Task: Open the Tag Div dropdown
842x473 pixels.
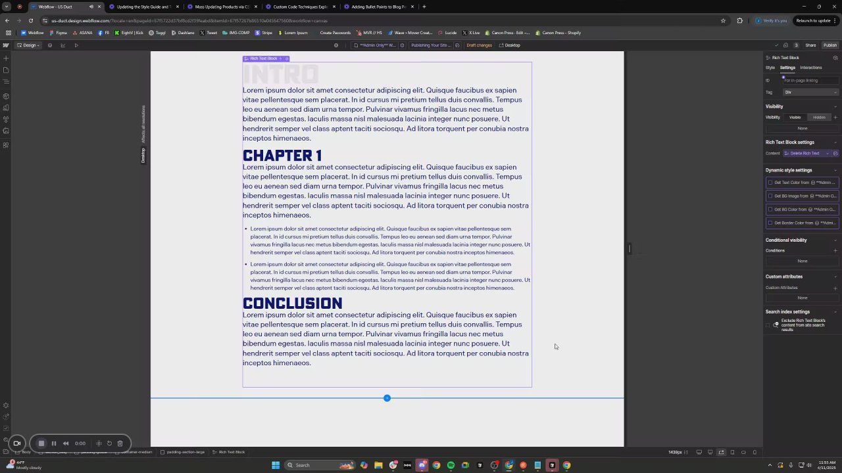Action: click(x=810, y=92)
